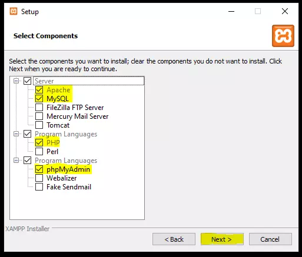Image resolution: width=302 pixels, height=257 pixels.
Task: Collapse the Server tree node
Action: click(16, 81)
